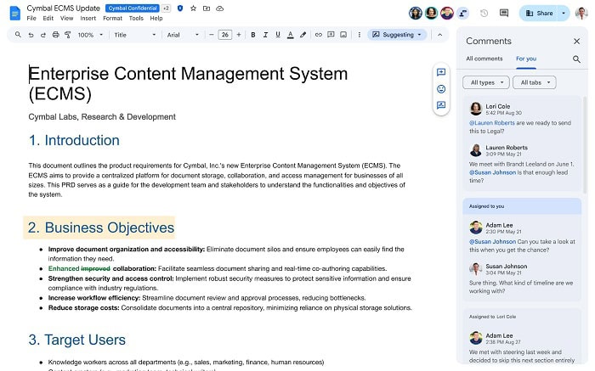Suggest edits from floating side button
The image size is (595, 371).
tap(441, 105)
